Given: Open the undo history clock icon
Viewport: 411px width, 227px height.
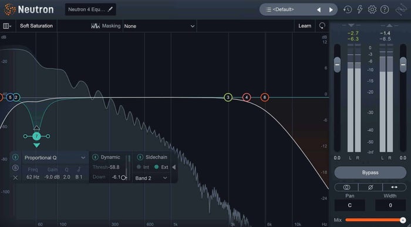Looking at the screenshot, I should [348, 10].
